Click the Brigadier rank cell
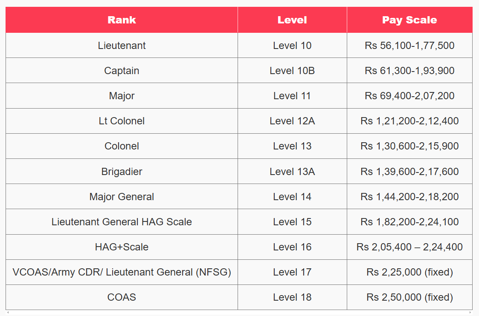The width and height of the screenshot is (479, 316). point(122,172)
